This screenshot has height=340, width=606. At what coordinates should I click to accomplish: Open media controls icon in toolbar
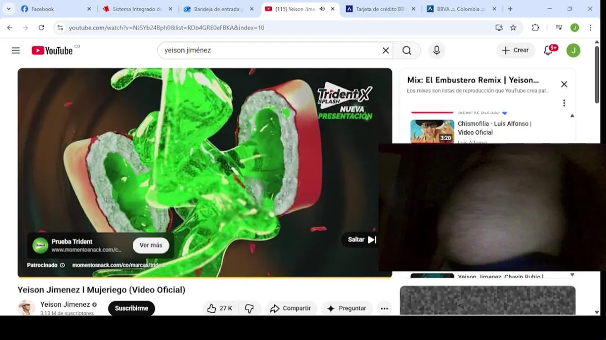pos(559,28)
